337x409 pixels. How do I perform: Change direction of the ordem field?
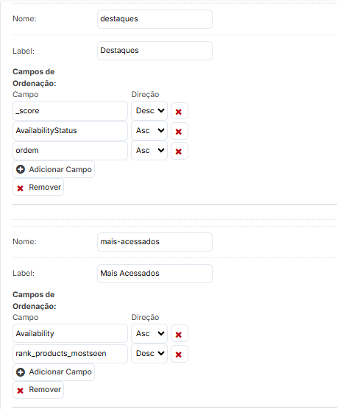tap(149, 151)
